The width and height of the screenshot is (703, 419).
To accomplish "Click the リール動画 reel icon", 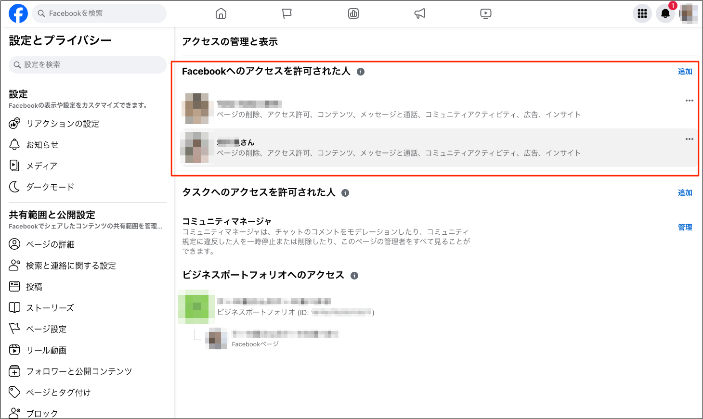I will 14,350.
